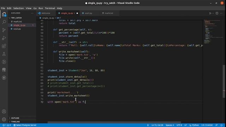The image size is (226, 127).
Task: Select Python interpreter 3.9.13 64-bit
Action: (x=207, y=125)
